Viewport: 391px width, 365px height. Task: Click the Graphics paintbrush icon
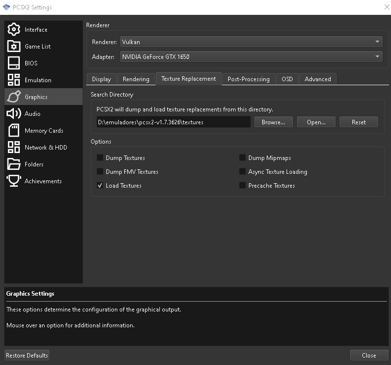point(14,97)
